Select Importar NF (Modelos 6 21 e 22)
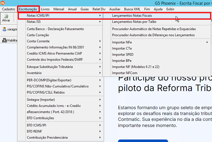 pos(157,67)
